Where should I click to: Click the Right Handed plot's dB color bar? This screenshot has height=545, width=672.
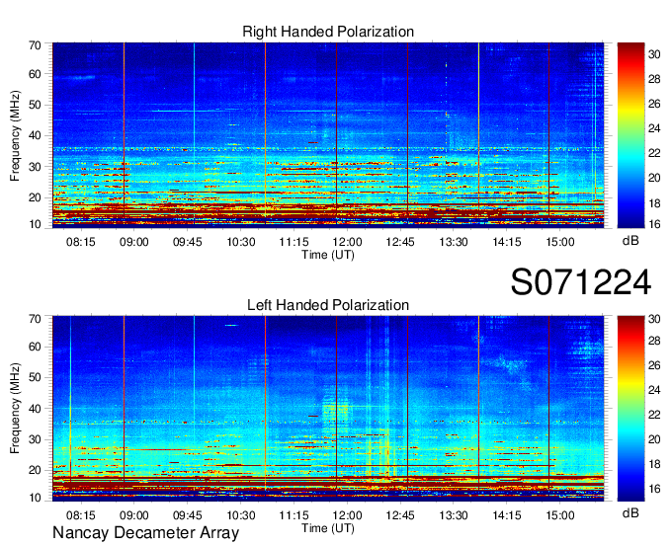(x=630, y=135)
